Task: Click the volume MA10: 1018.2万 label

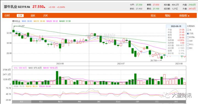Action: 50,68
